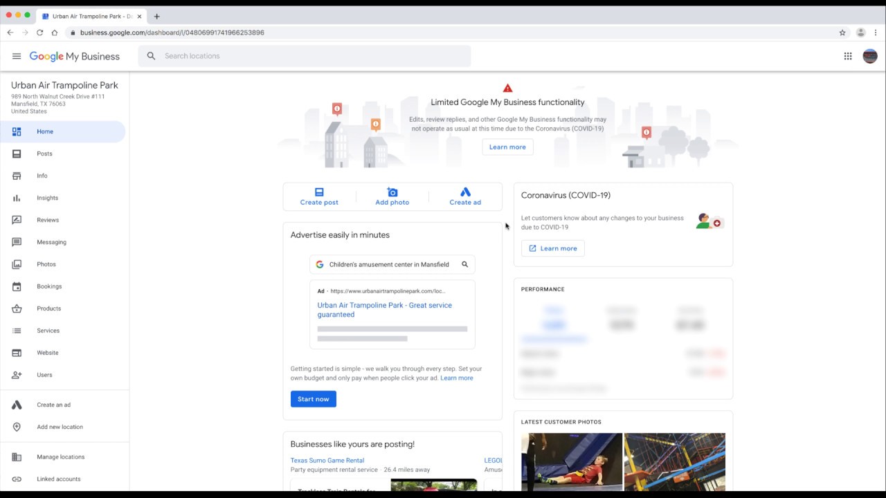Screen dimensions: 886x498
Task: Click the Create post icon
Action: pyautogui.click(x=319, y=192)
